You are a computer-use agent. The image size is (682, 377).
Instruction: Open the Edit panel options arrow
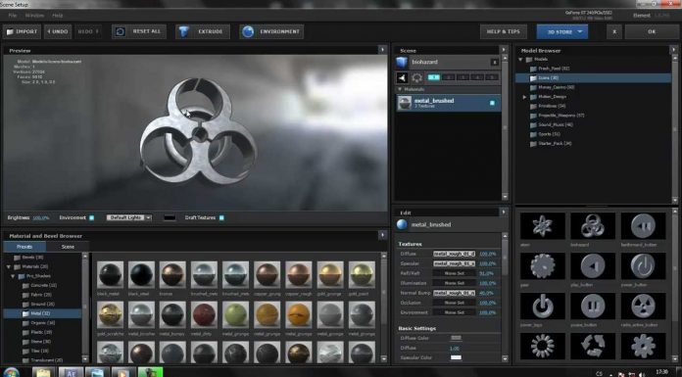pos(504,212)
